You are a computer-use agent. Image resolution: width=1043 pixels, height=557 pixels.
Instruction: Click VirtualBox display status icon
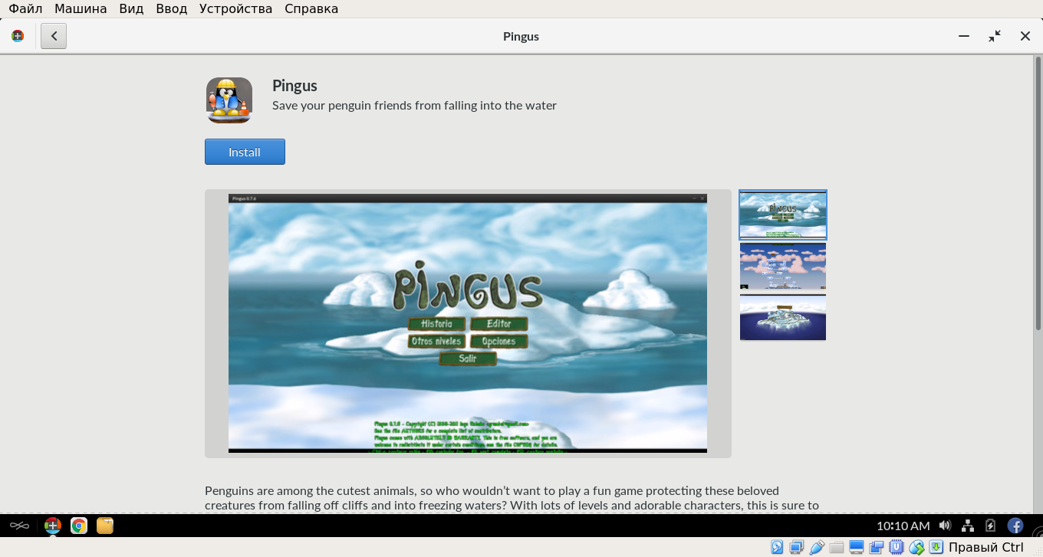857,547
